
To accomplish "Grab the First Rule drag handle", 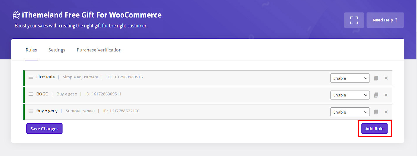I will click(31, 77).
